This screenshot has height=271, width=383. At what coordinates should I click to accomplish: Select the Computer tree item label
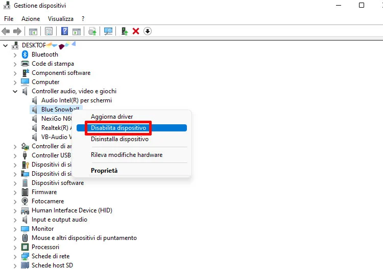click(45, 82)
